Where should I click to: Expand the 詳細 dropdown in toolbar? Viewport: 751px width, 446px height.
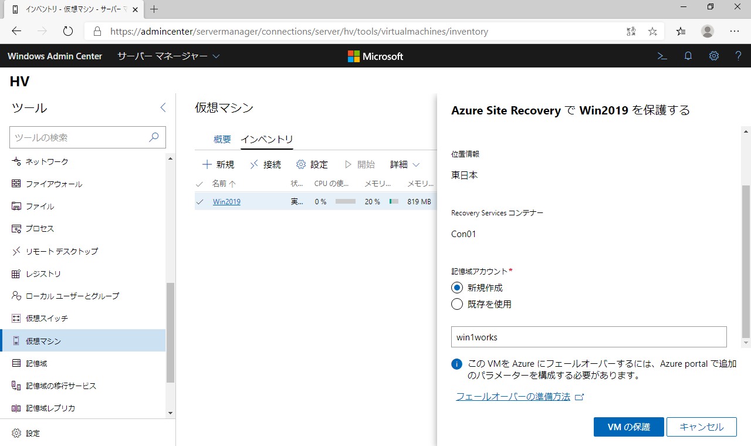pos(405,165)
